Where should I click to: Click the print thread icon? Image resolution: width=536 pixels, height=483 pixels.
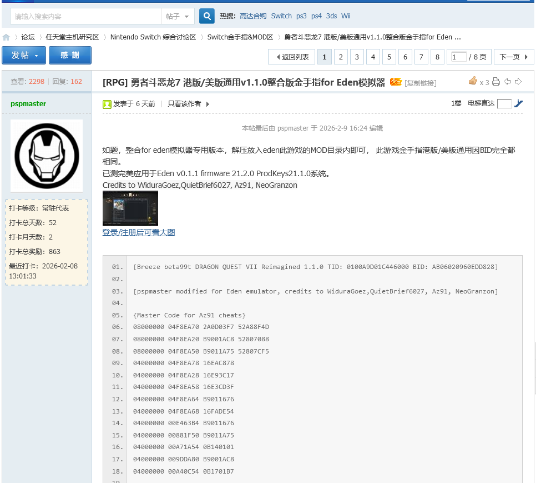[496, 82]
